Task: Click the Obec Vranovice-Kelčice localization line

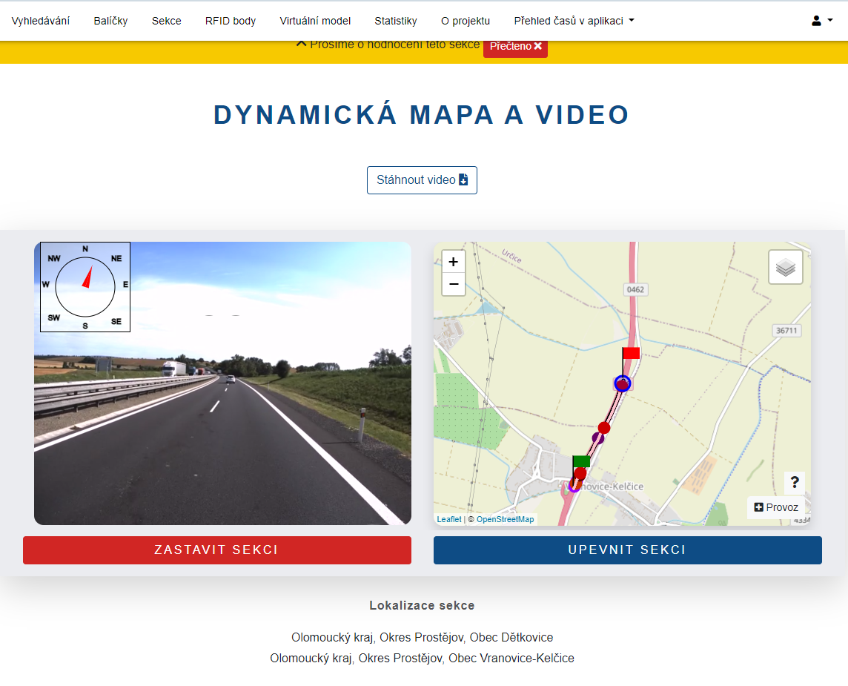Action: 422,659
